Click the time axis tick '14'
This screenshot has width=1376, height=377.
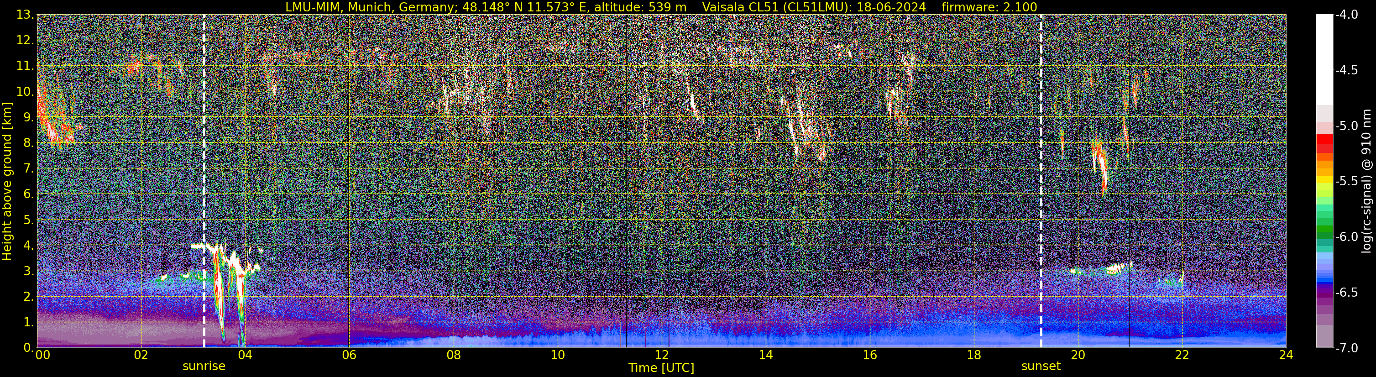pyautogui.click(x=766, y=355)
